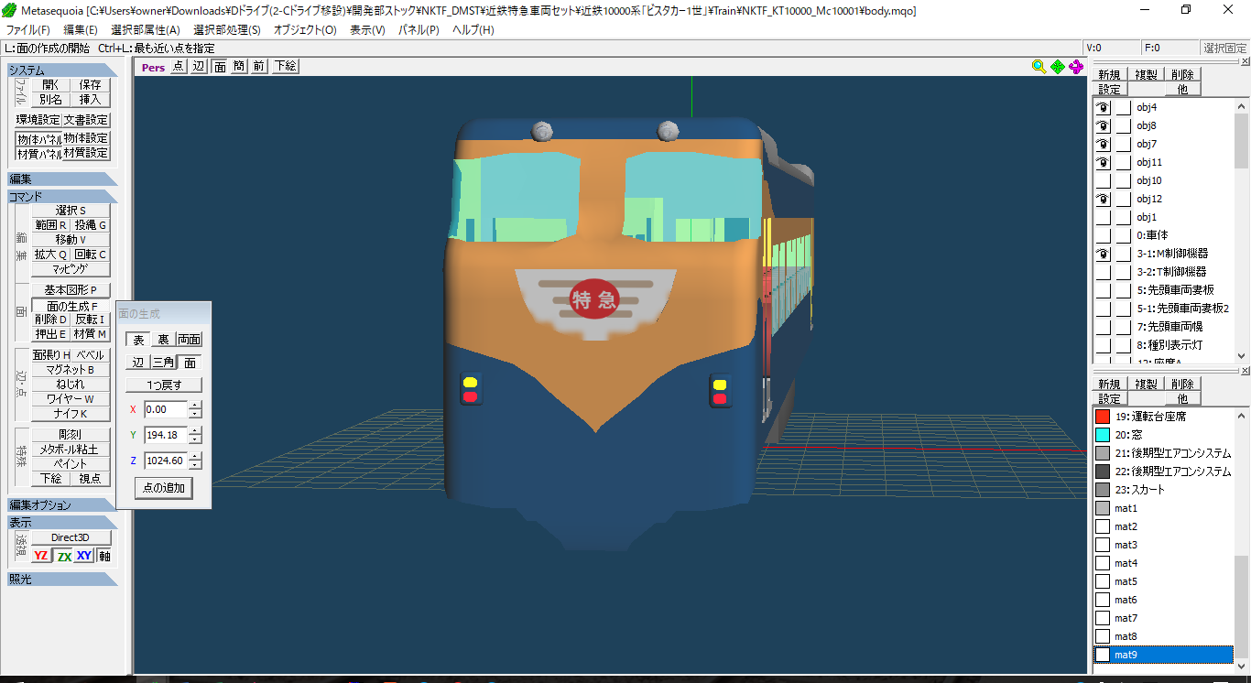Switch to the ZX axis view
Viewport: 1251px width, 683px height.
[x=63, y=556]
